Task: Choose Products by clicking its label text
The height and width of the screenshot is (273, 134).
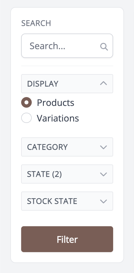Action: click(56, 103)
